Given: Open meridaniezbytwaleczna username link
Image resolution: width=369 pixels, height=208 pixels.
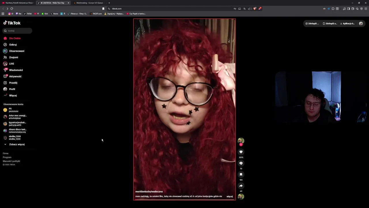Looking at the screenshot, I should pos(149,192).
